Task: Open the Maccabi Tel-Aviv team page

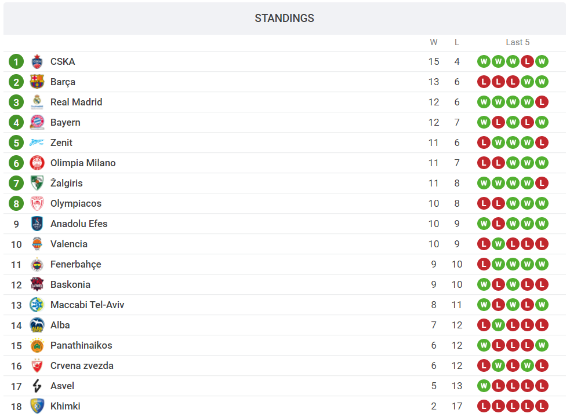Action: pyautogui.click(x=87, y=305)
